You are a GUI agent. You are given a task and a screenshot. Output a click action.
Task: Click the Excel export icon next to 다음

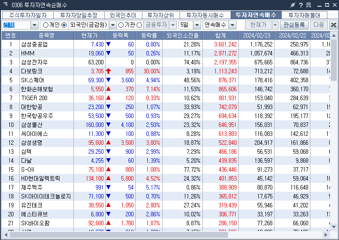[x=333, y=25]
